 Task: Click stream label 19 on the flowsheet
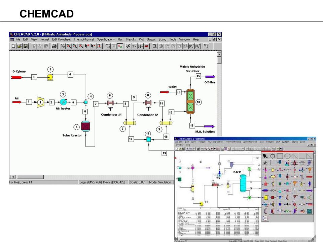coord(164,153)
